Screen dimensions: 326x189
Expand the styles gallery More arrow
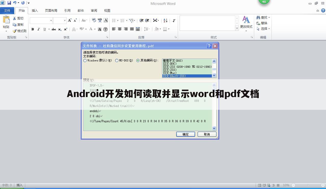pyautogui.click(x=237, y=28)
